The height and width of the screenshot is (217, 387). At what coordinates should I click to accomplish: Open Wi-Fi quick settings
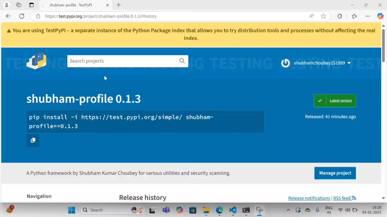[x=340, y=210]
